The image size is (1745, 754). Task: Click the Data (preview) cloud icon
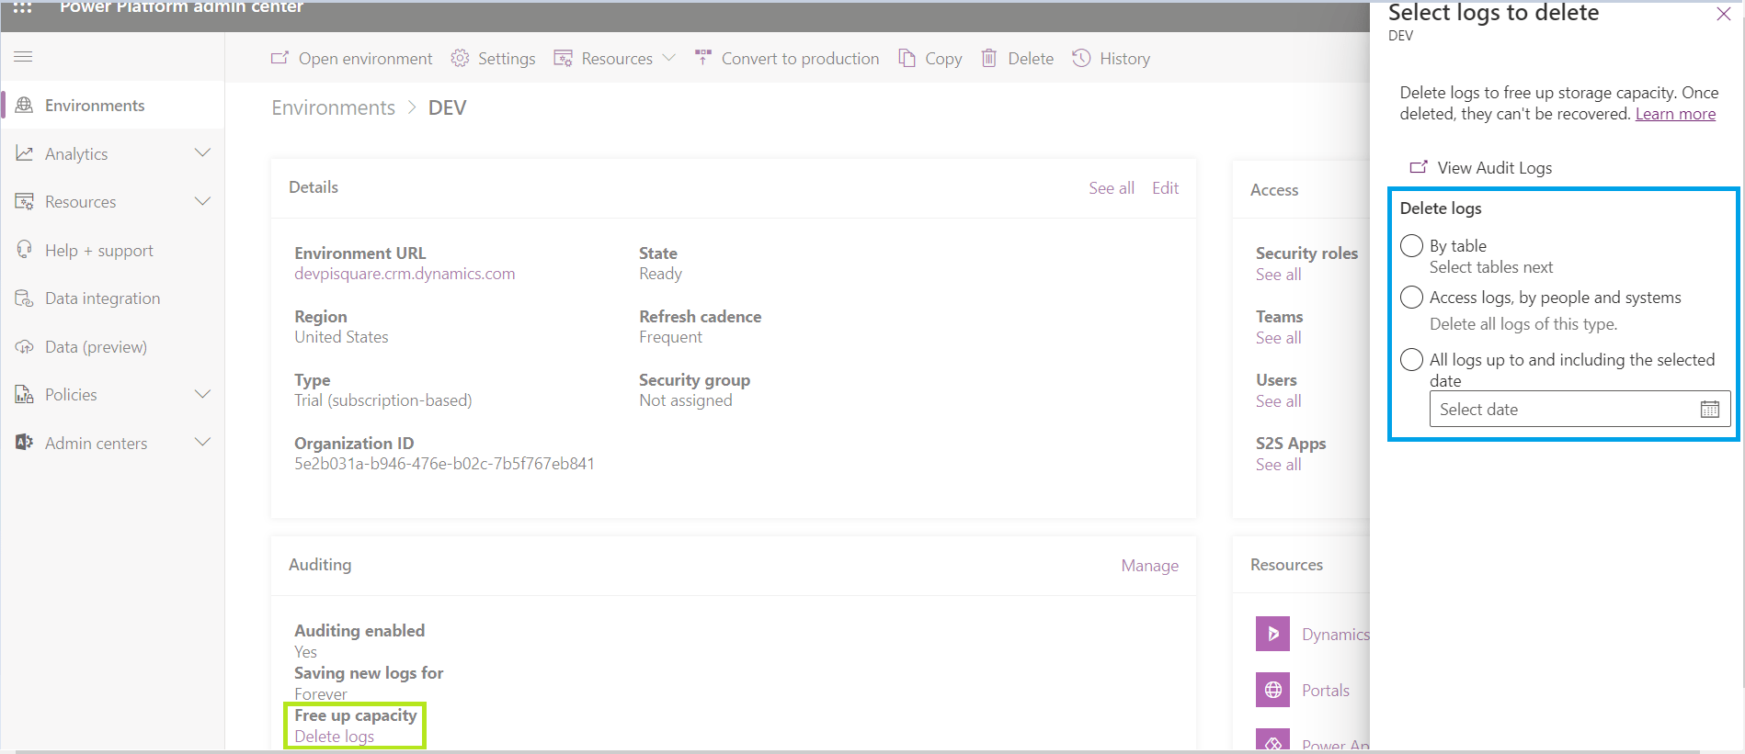click(25, 347)
